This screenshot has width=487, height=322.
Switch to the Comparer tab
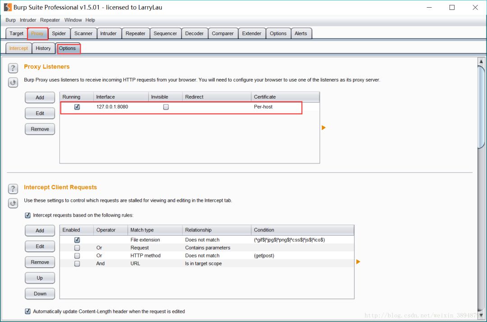pyautogui.click(x=223, y=33)
